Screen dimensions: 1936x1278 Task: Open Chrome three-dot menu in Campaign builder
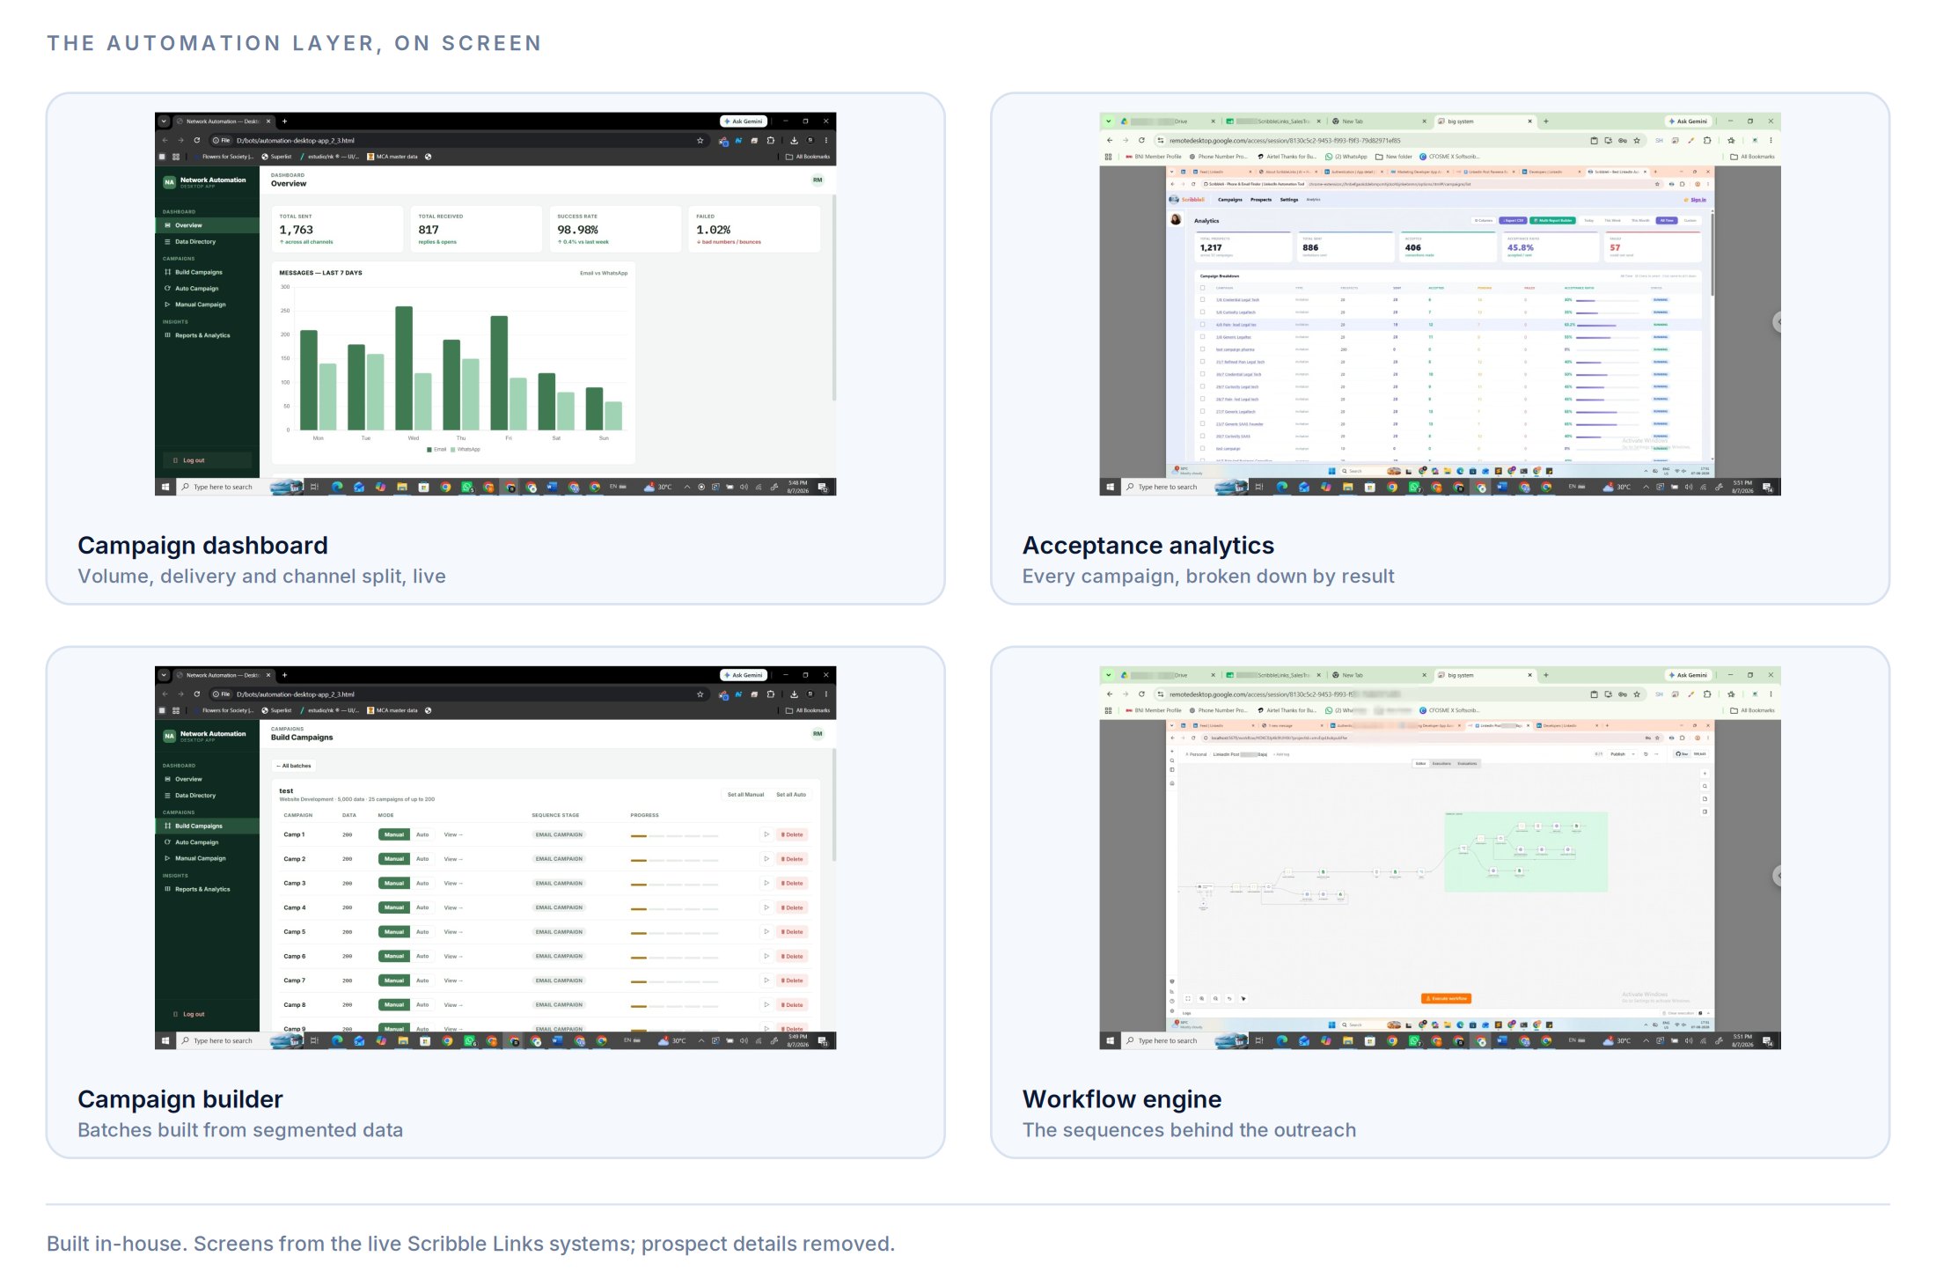tap(826, 694)
